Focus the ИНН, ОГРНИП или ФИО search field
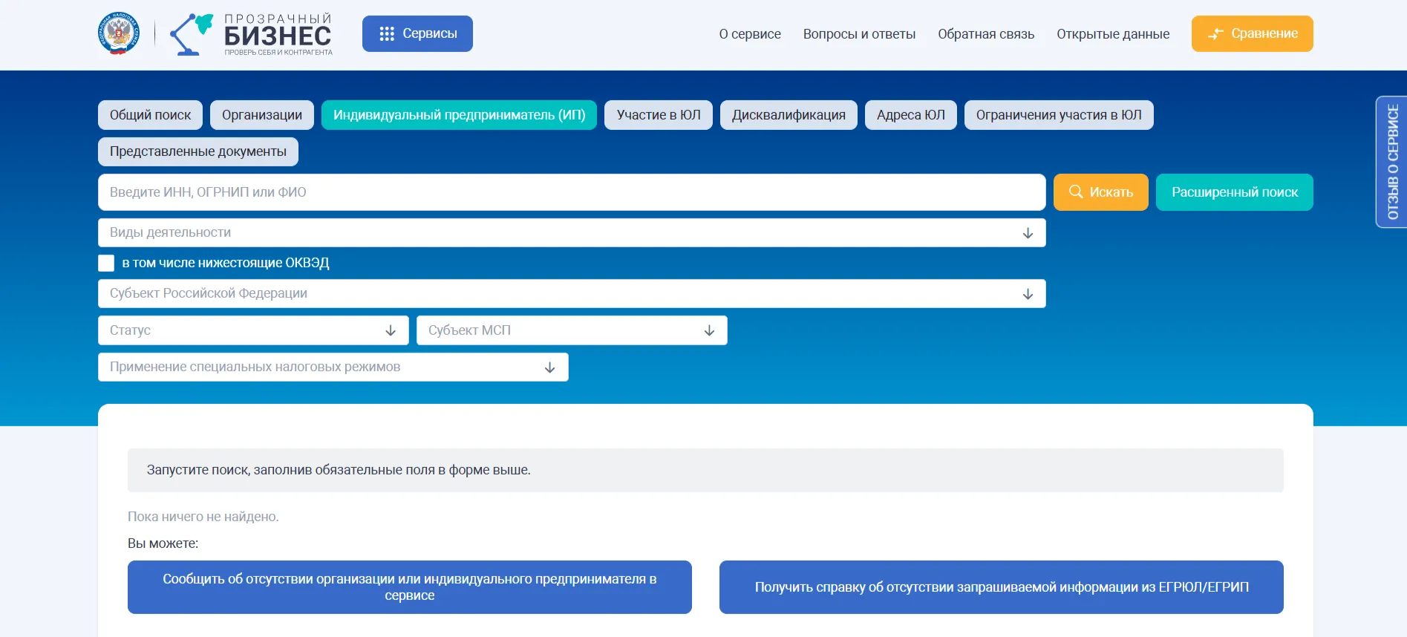The image size is (1407, 637). 572,192
